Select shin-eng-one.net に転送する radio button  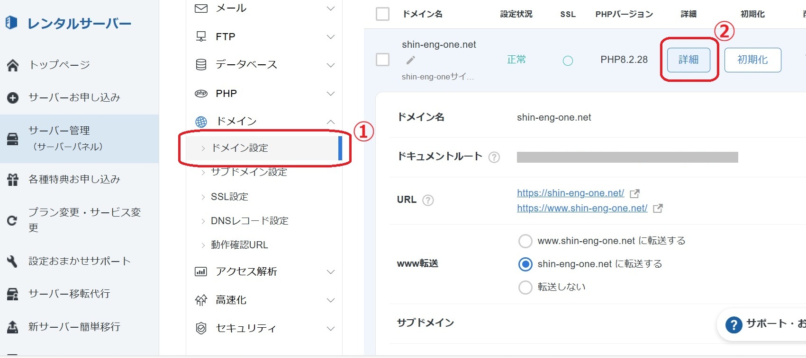(525, 264)
